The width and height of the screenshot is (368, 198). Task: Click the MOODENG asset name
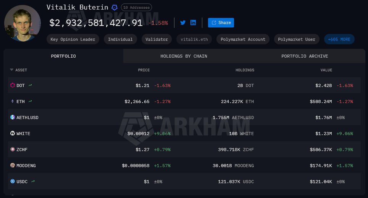(26, 166)
